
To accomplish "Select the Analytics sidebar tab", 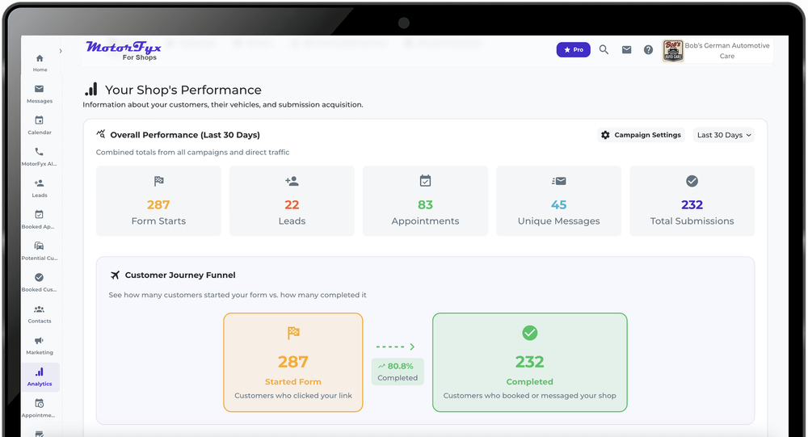I will [x=40, y=376].
